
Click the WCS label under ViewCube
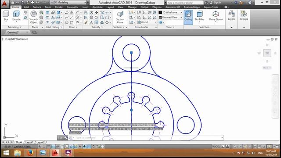pos(267,68)
